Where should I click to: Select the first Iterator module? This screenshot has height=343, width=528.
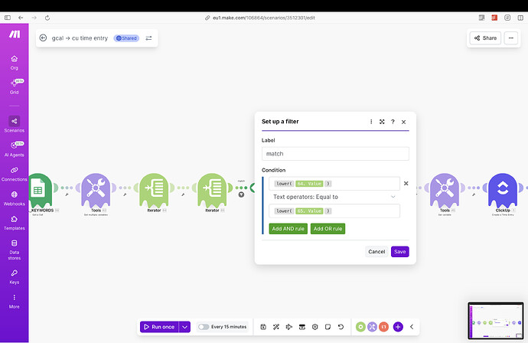point(155,191)
